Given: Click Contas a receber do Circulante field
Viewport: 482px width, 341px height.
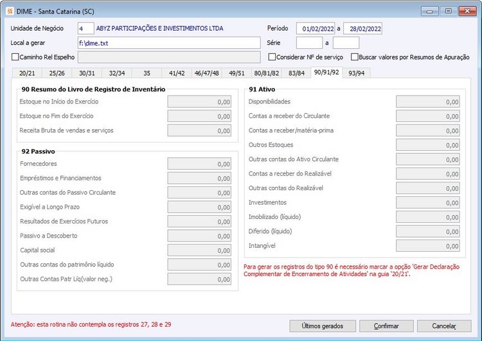Looking at the screenshot, I should [x=428, y=116].
